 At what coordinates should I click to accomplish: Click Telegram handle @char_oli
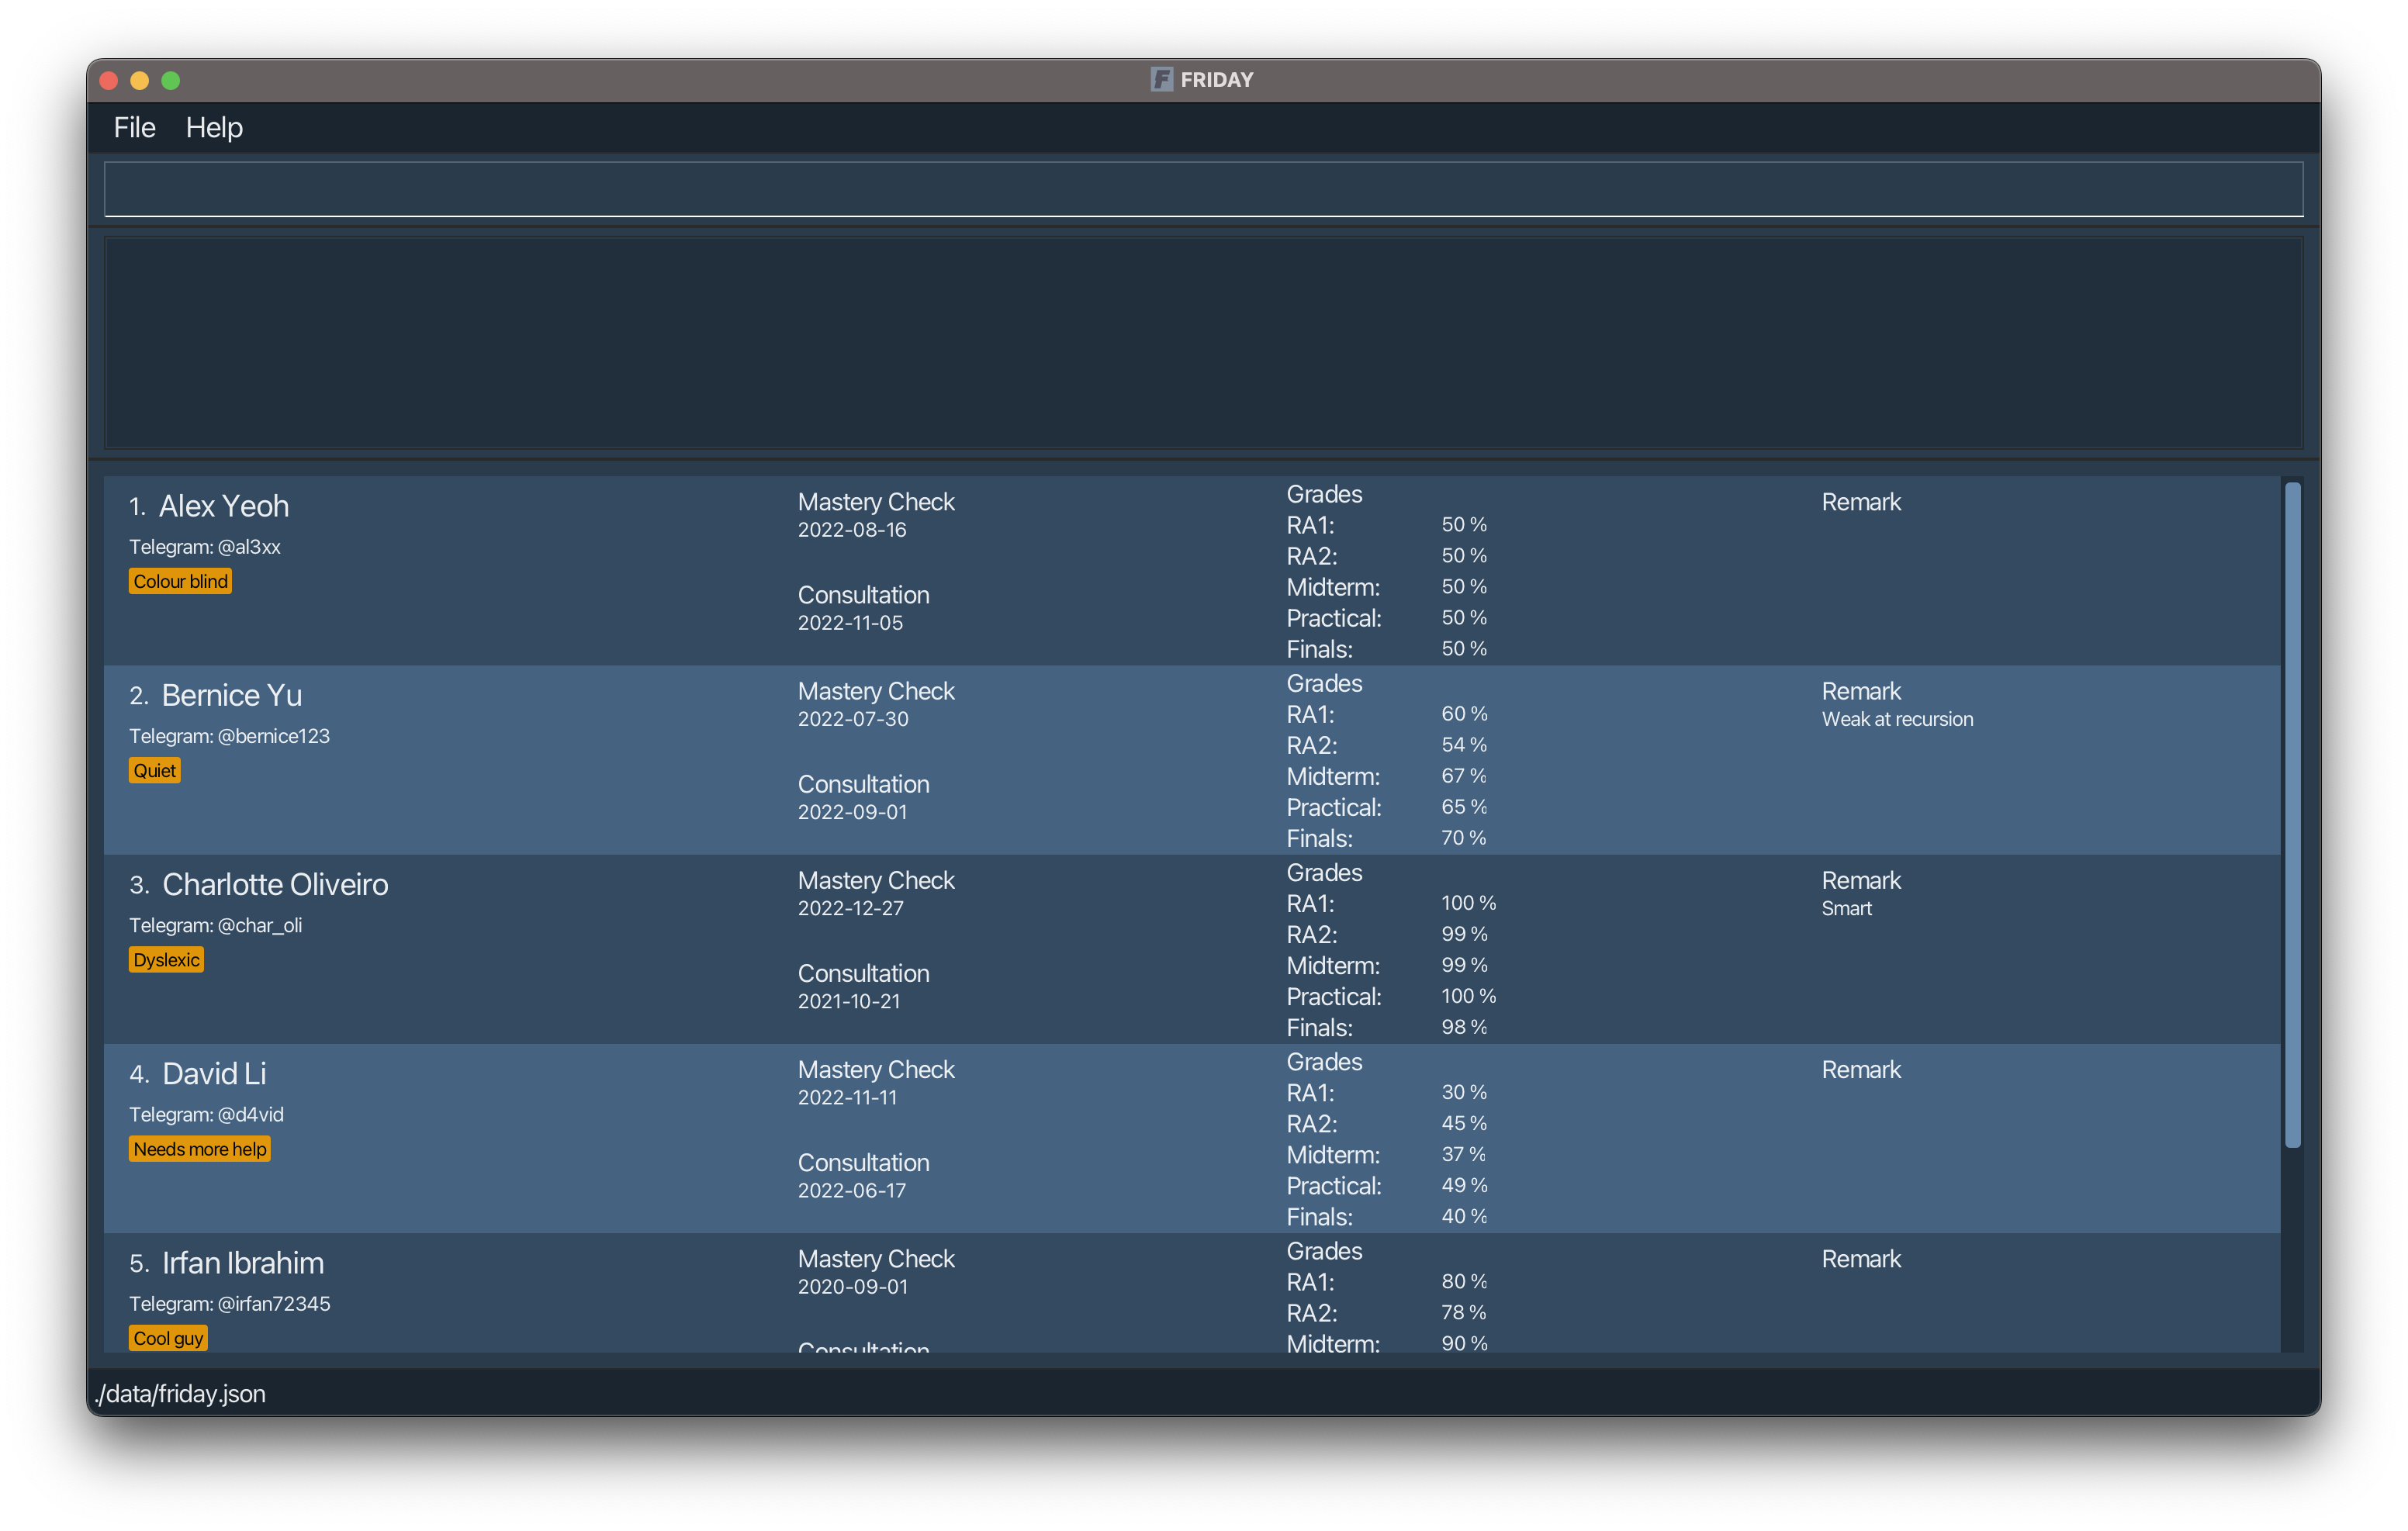(259, 925)
